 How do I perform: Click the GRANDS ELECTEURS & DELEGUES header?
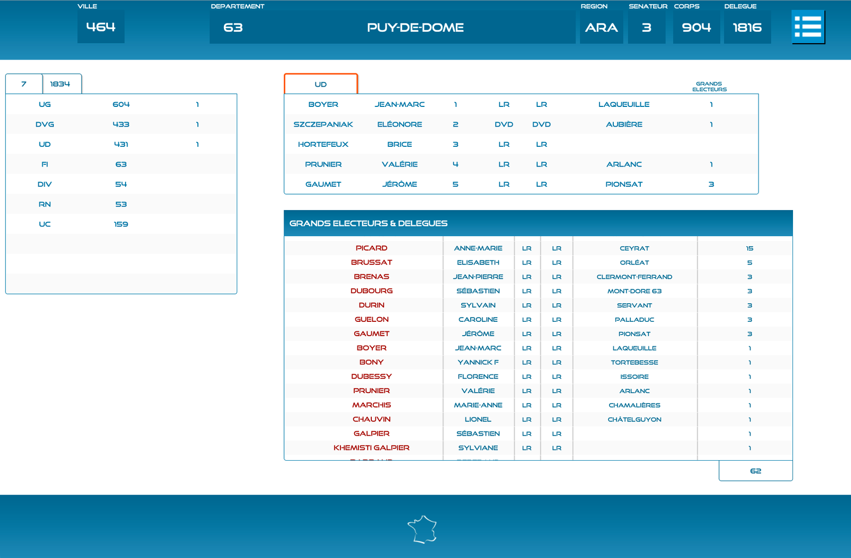(x=369, y=223)
